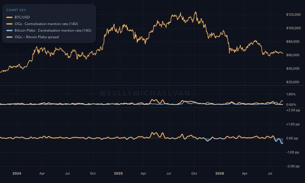Click the $80,000 price axis label
The width and height of the screenshot is (305, 183).
coord(293,42)
